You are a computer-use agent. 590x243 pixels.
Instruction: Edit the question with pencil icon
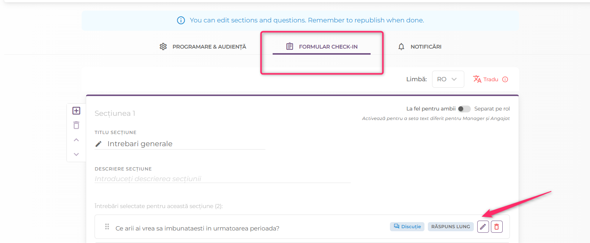[x=483, y=227]
